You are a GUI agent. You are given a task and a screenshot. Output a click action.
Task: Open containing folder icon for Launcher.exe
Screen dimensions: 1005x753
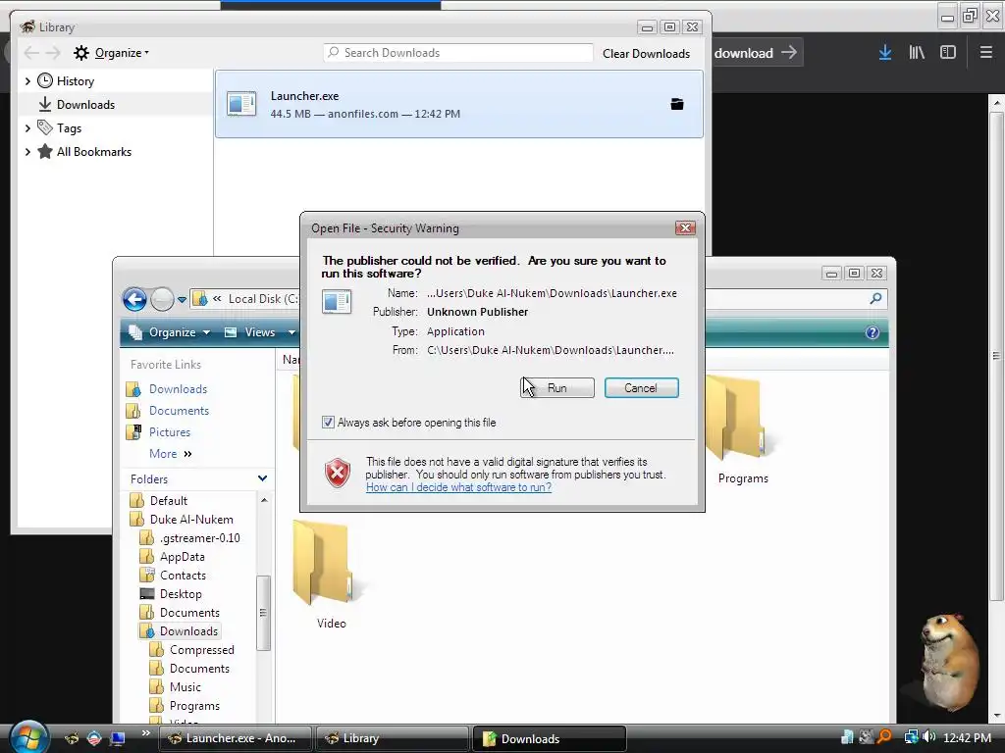[677, 104]
